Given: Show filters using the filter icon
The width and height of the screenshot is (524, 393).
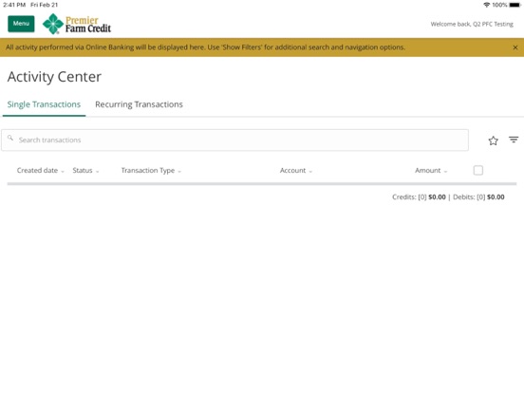Looking at the screenshot, I should (x=514, y=140).
